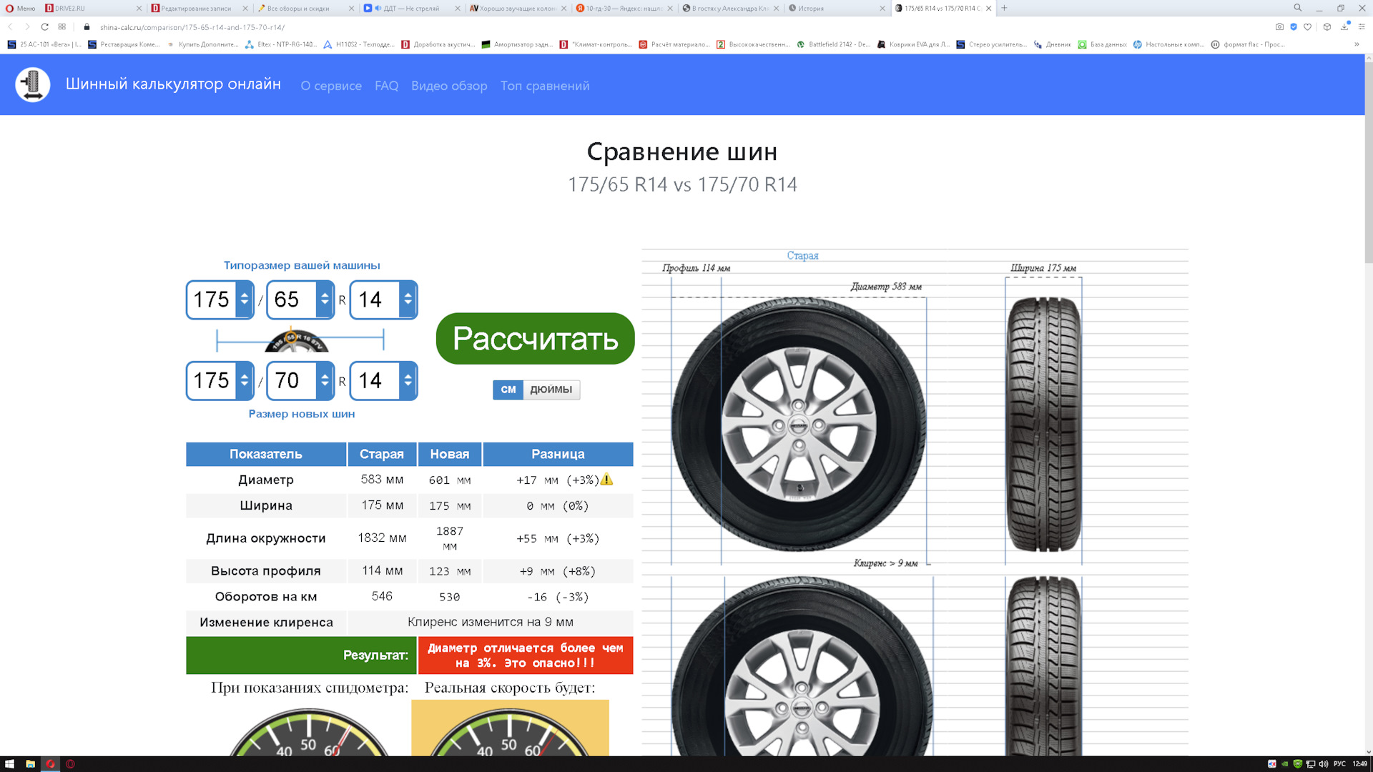Click the РУС language indicator

point(1339,764)
